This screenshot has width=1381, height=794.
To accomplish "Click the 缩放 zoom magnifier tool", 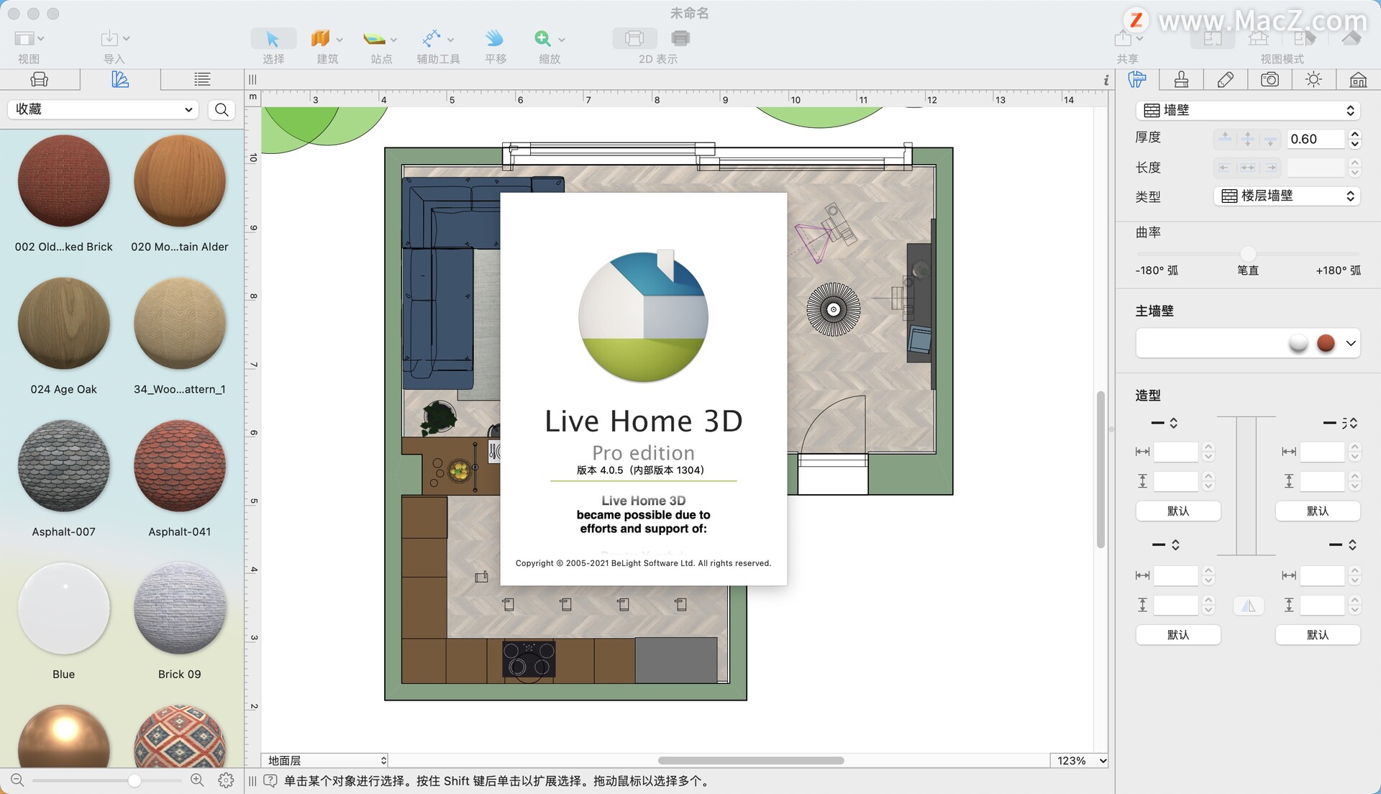I will 543,38.
